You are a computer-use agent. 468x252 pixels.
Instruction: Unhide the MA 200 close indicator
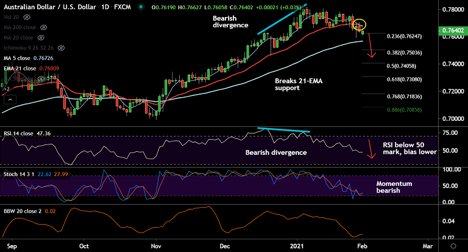(44, 27)
